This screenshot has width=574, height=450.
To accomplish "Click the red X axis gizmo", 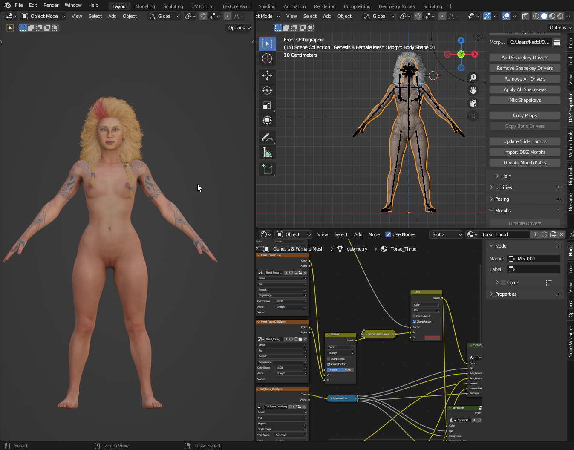I will (475, 54).
